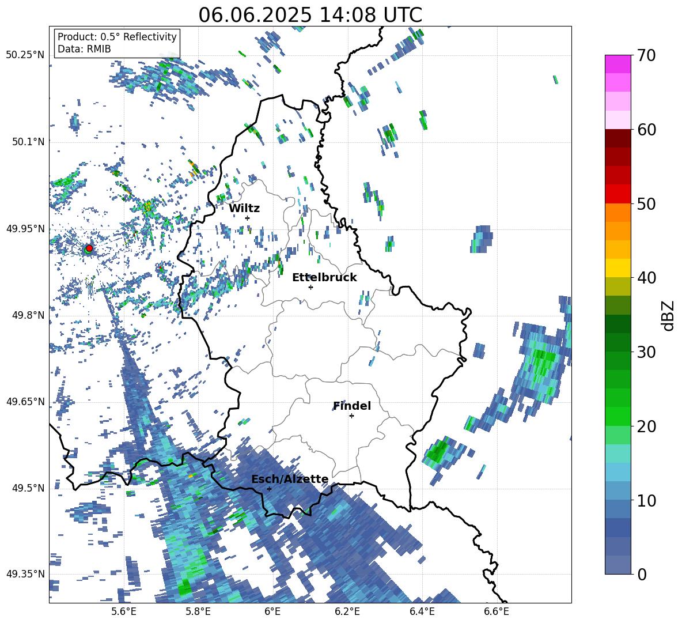Click the colorbar label 30
Screen dimensions: 682x623
[x=646, y=352]
